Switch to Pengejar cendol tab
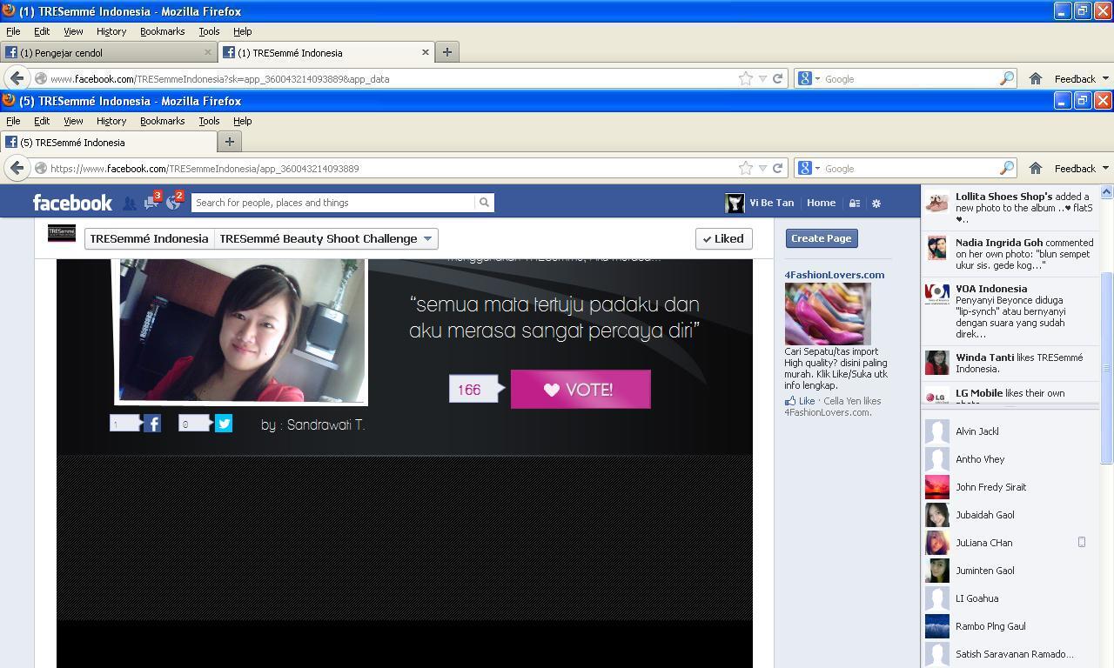The height and width of the screenshot is (668, 1114). (108, 53)
